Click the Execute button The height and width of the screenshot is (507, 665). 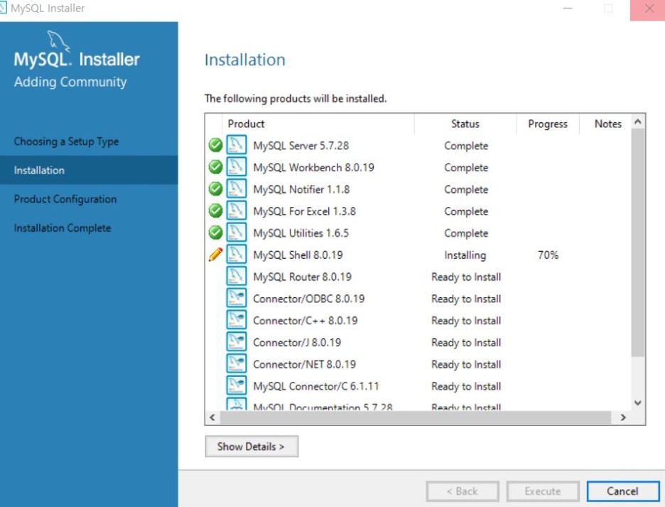click(x=543, y=491)
